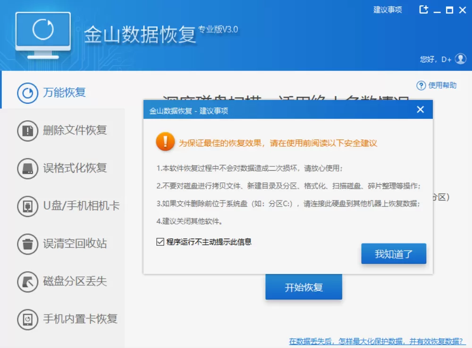The image size is (472, 348).
Task: Close the 建议事项 dialog
Action: 421,110
